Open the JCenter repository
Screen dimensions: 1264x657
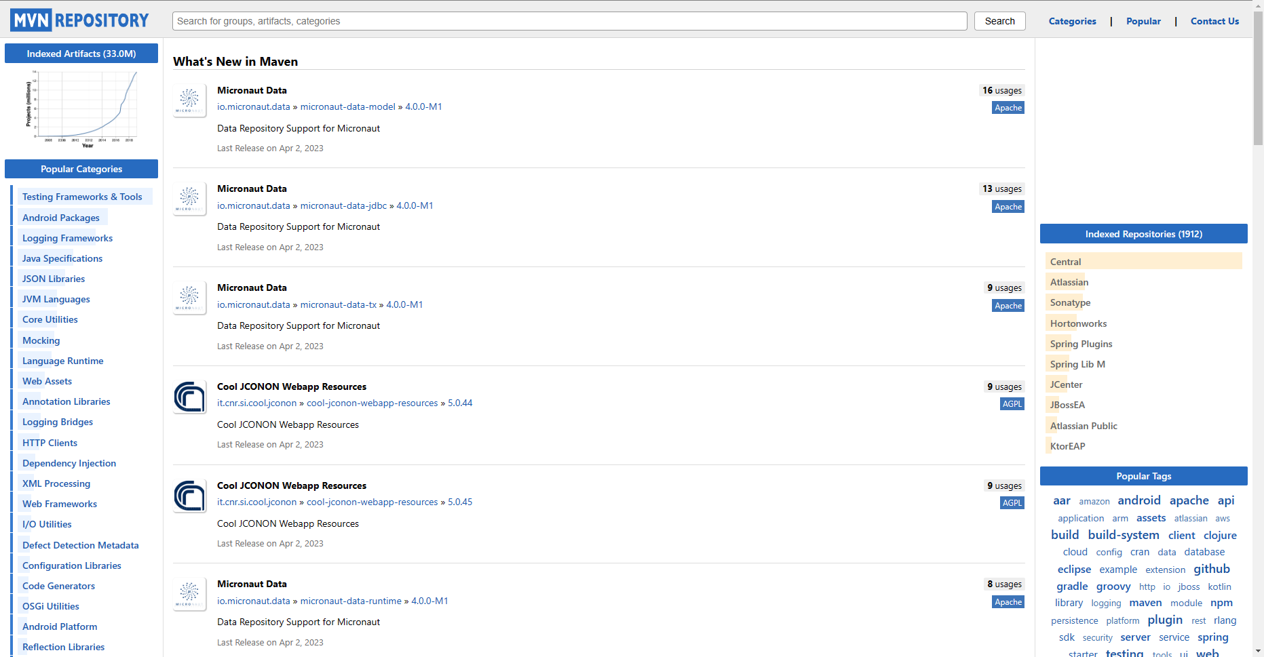point(1067,384)
